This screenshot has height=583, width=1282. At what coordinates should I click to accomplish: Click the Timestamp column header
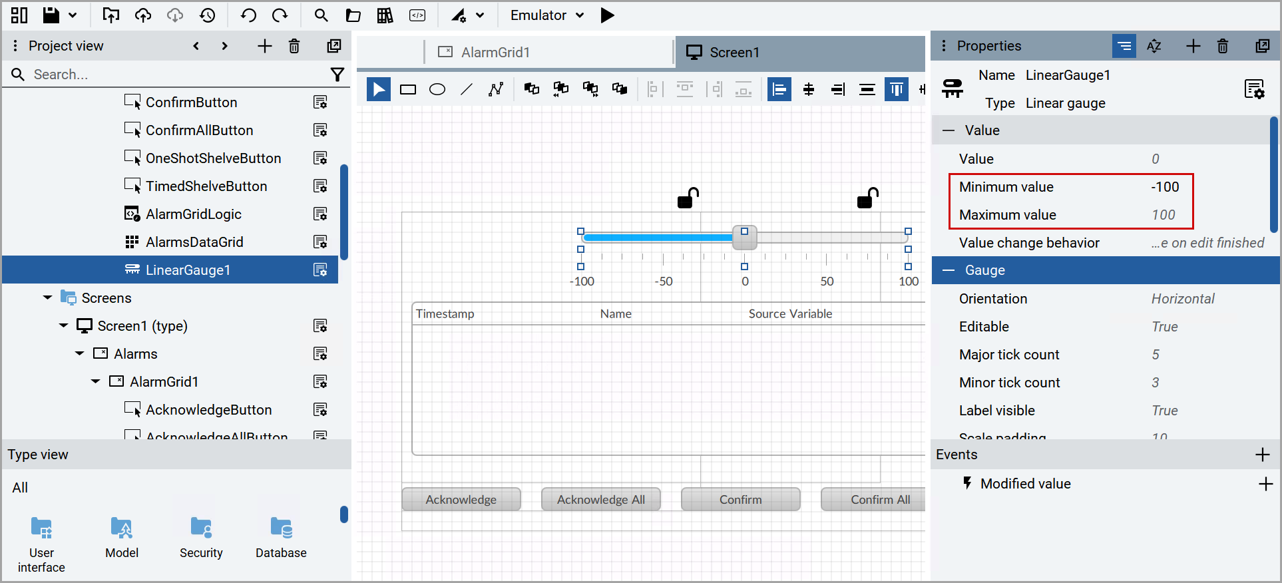(445, 313)
